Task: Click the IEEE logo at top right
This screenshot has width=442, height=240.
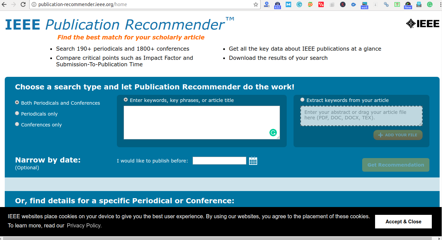Action: 423,23
